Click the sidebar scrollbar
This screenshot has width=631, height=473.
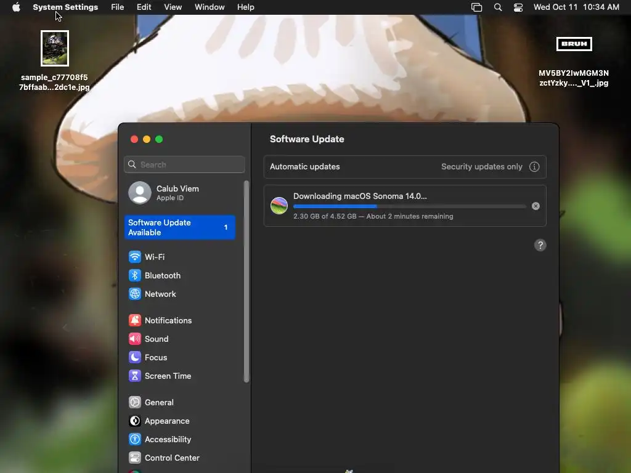point(246,281)
